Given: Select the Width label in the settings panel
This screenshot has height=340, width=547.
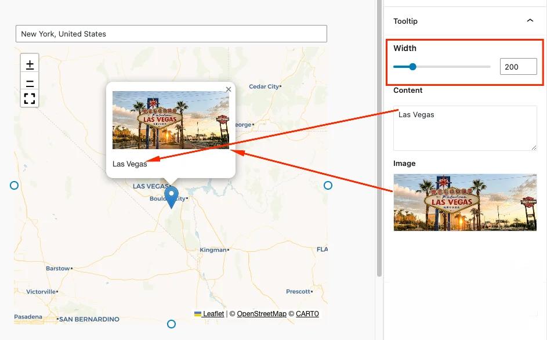Looking at the screenshot, I should pos(405,48).
